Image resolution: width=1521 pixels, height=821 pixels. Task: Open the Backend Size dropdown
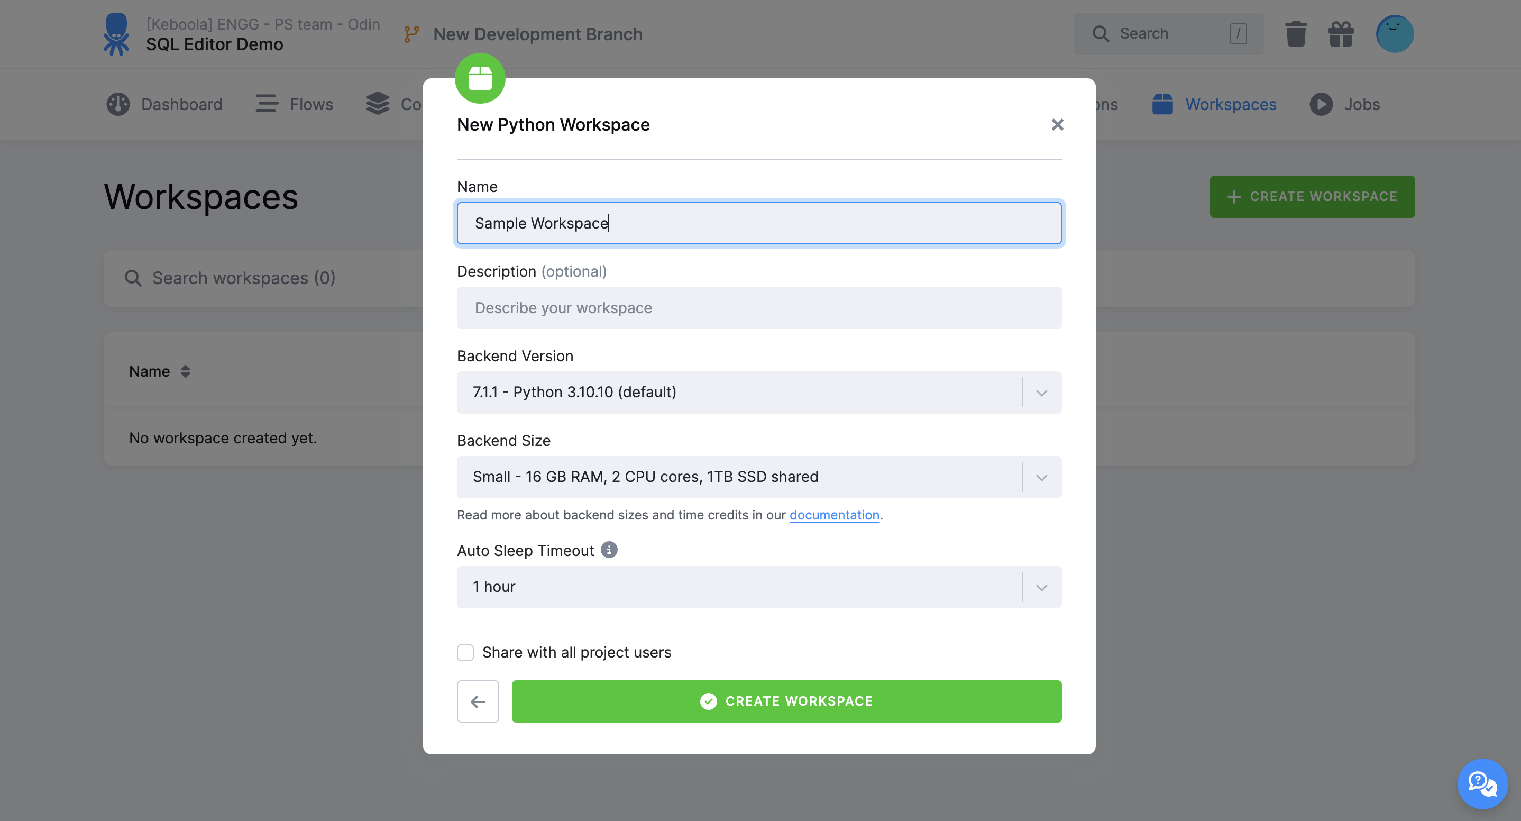[1041, 477]
